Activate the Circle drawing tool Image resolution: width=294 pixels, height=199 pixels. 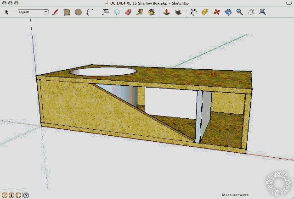click(78, 12)
